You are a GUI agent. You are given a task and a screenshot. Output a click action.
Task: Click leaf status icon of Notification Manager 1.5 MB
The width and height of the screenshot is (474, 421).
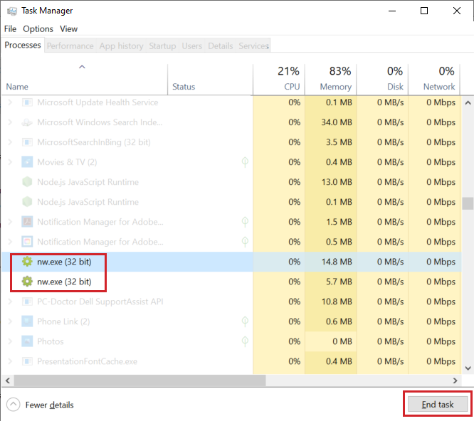point(245,222)
